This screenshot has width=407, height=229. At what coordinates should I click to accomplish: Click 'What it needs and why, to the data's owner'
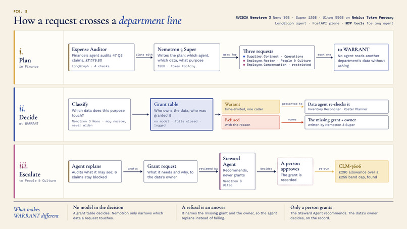[x=170, y=175]
